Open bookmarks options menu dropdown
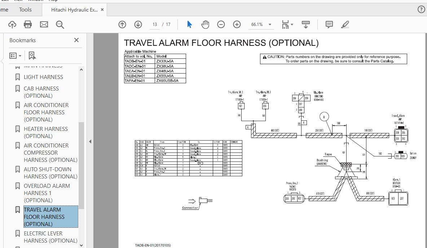The image size is (427, 248). pyautogui.click(x=15, y=56)
